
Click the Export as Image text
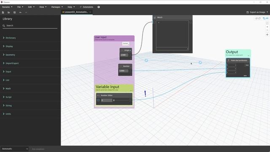click(257, 12)
